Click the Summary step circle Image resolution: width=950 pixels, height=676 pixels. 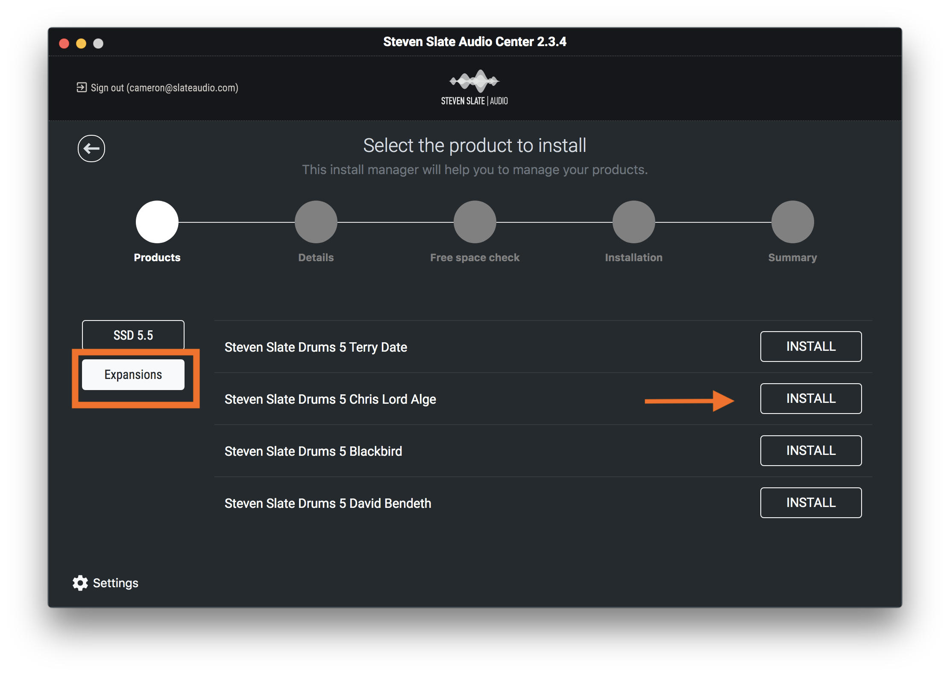click(793, 222)
